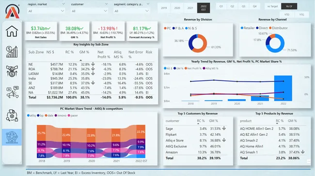Click the down arrow beside NE GM %

[93, 64]
